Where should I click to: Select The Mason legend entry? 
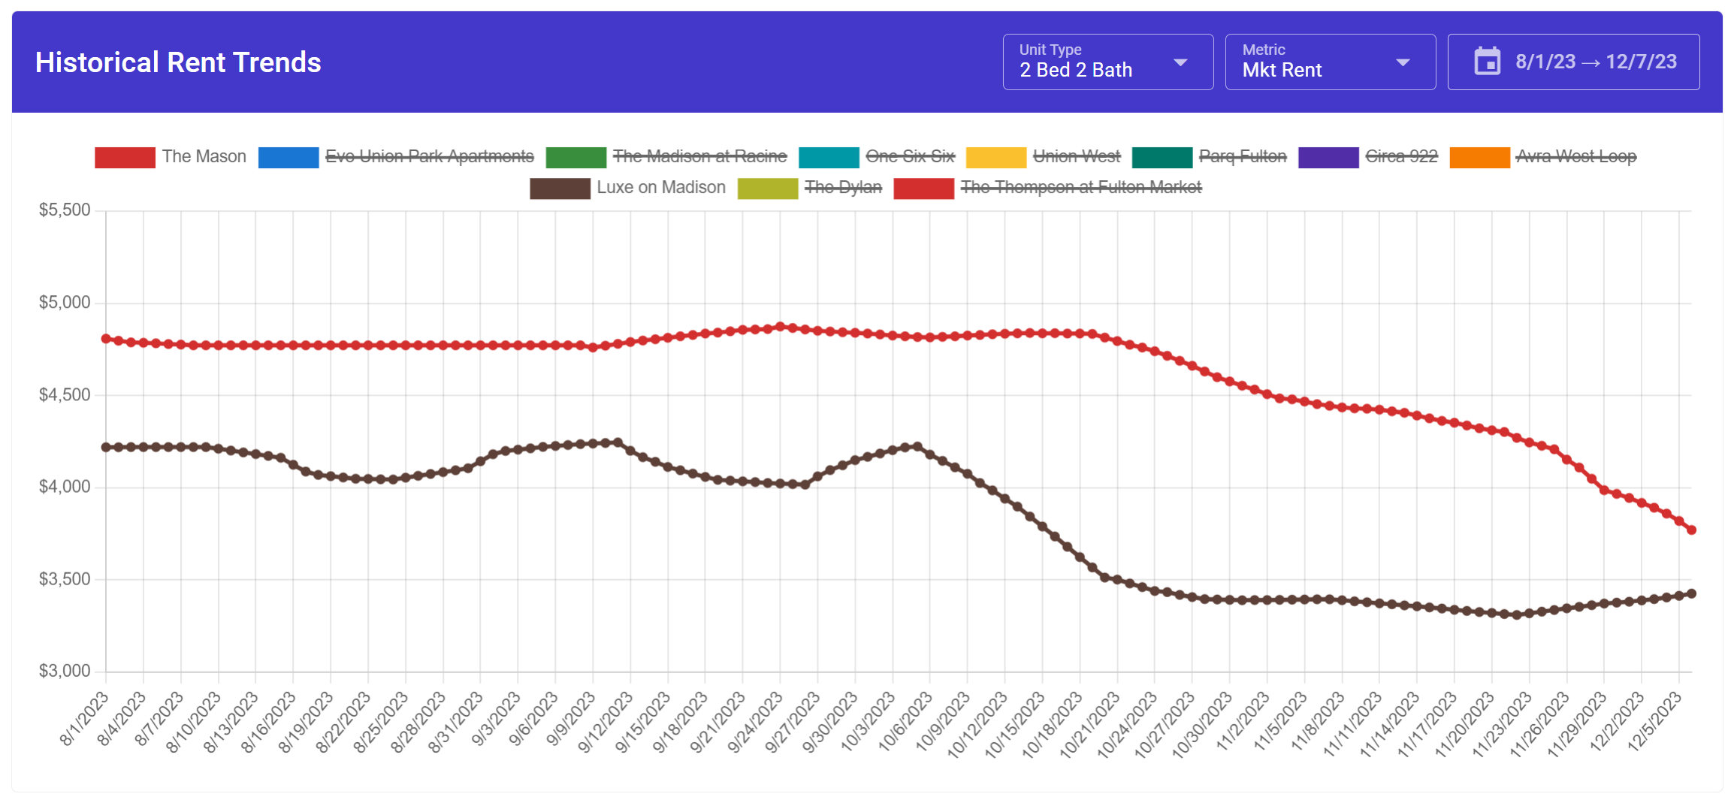(204, 157)
